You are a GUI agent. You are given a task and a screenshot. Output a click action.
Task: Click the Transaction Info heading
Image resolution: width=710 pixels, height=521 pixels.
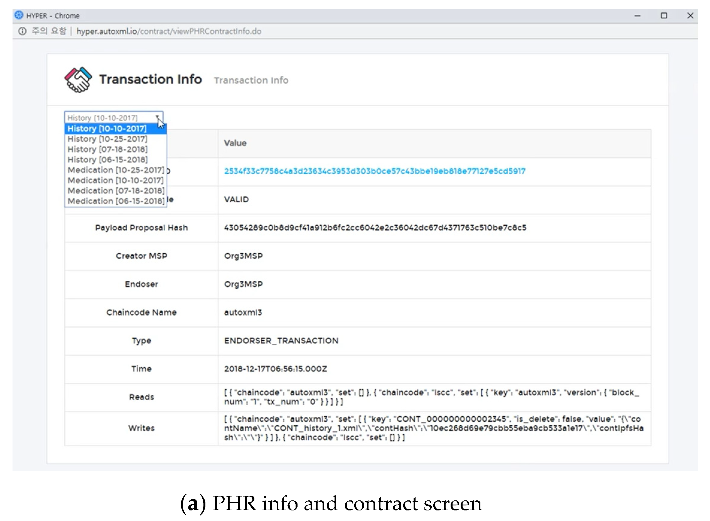click(151, 80)
